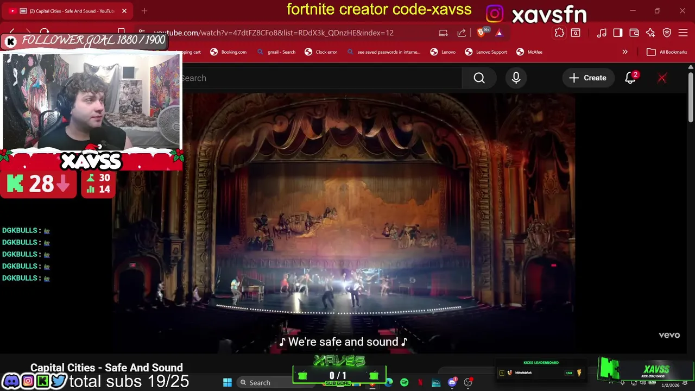
Task: Open Brave VPN shield icon
Action: click(x=667, y=33)
